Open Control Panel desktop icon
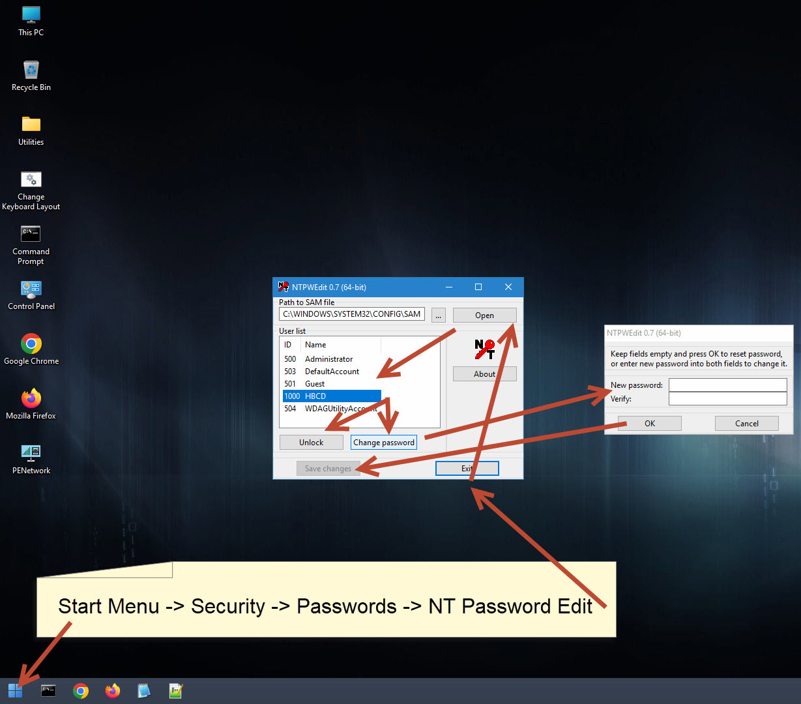Viewport: 801px width, 704px height. coord(31,295)
